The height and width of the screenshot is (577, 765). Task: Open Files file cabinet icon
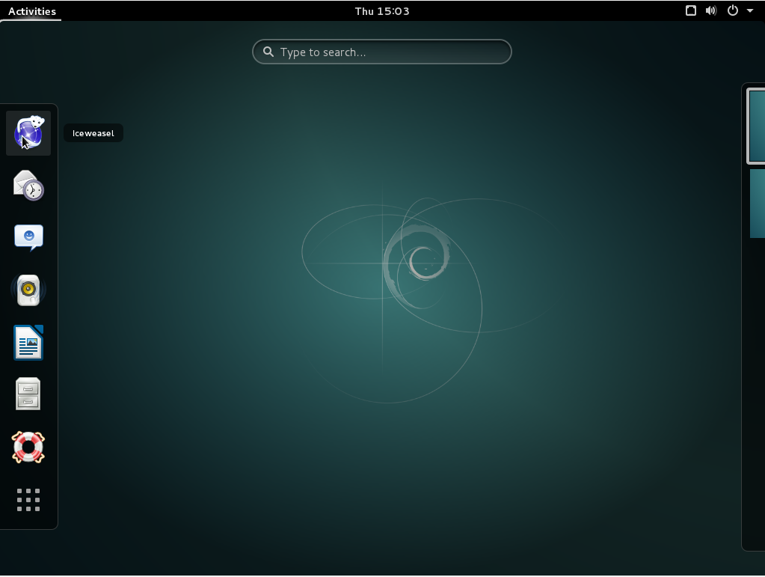pyautogui.click(x=28, y=394)
